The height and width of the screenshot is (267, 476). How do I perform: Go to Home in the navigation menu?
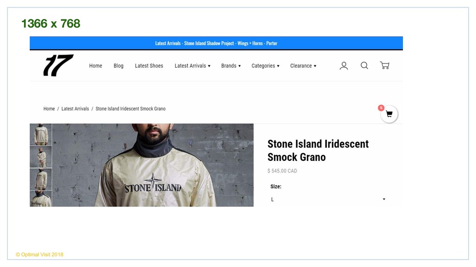pos(96,66)
